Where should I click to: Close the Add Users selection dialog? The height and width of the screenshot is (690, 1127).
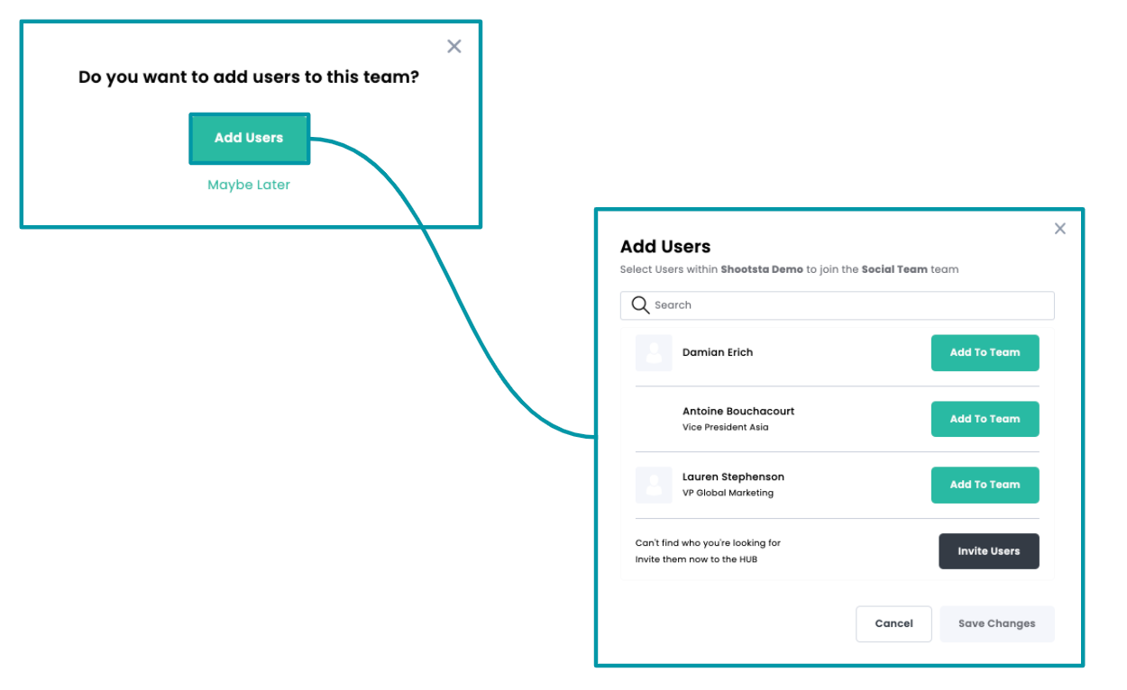click(x=1060, y=229)
